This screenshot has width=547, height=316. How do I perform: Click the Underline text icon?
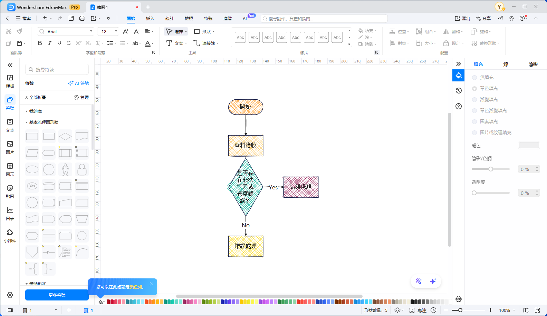click(59, 43)
